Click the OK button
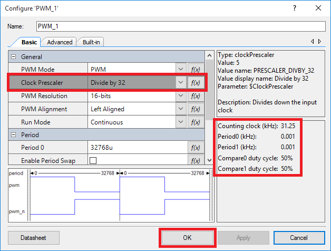This screenshot has width=331, height=251. point(188,238)
